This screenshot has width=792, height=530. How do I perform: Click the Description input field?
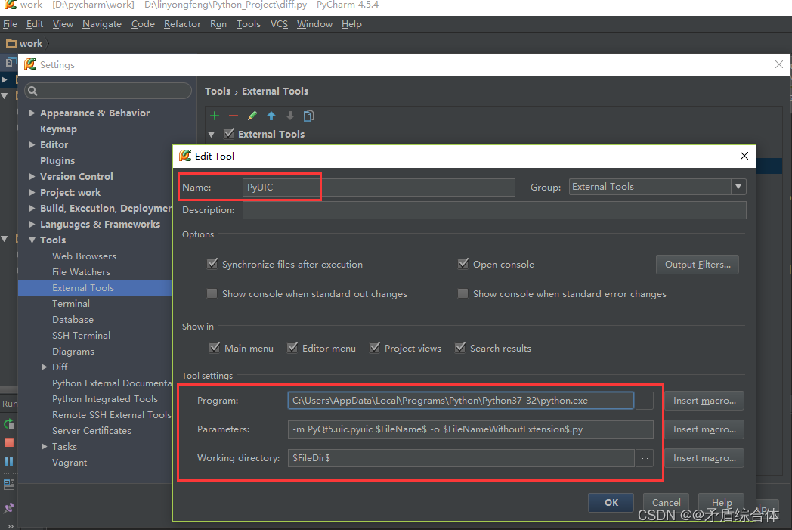[494, 210]
